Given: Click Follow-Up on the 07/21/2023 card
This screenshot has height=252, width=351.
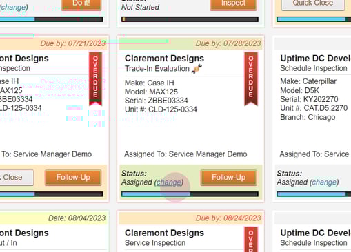Looking at the screenshot, I should tap(73, 178).
